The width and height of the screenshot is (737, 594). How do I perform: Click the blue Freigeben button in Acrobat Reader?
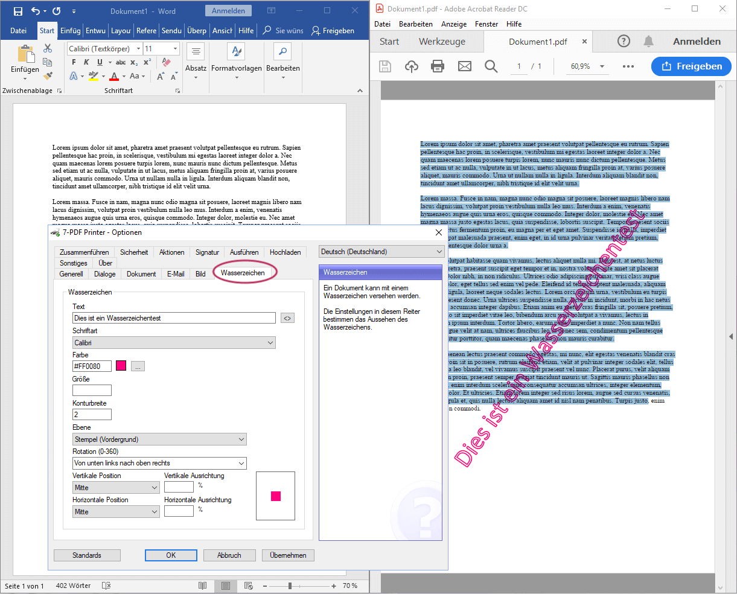(692, 66)
